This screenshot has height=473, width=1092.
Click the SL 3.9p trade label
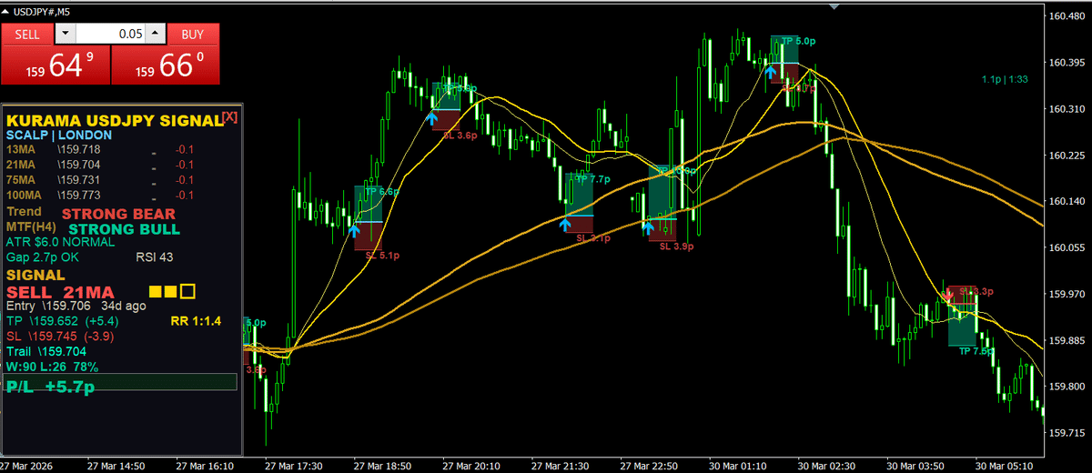677,246
